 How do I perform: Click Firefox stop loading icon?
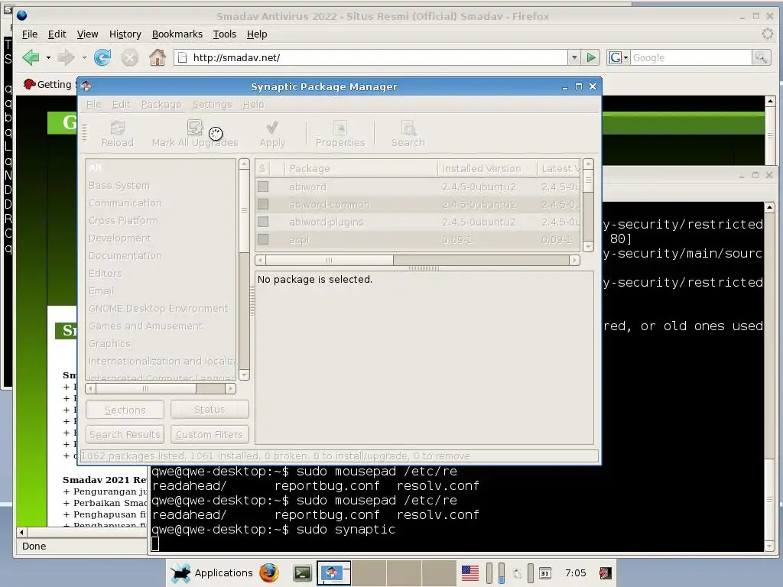pyautogui.click(x=130, y=58)
